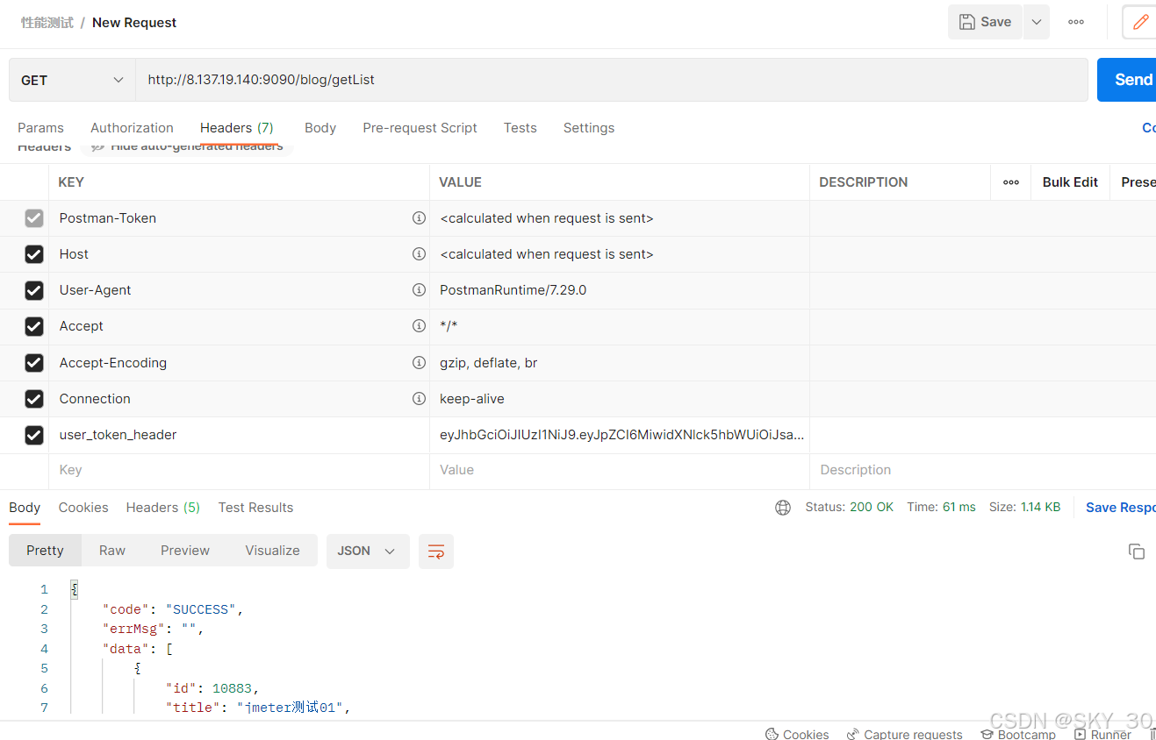This screenshot has height=740, width=1156.
Task: Switch to the Preview response view
Action: pyautogui.click(x=185, y=551)
